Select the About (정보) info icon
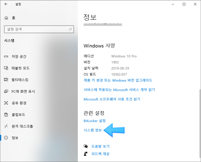The image size is (201, 162). pyautogui.click(x=6, y=138)
